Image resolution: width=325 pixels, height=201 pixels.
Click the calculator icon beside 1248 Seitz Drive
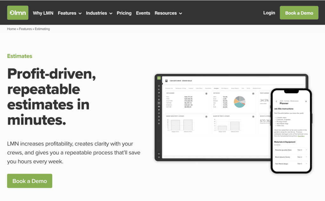click(x=167, y=81)
